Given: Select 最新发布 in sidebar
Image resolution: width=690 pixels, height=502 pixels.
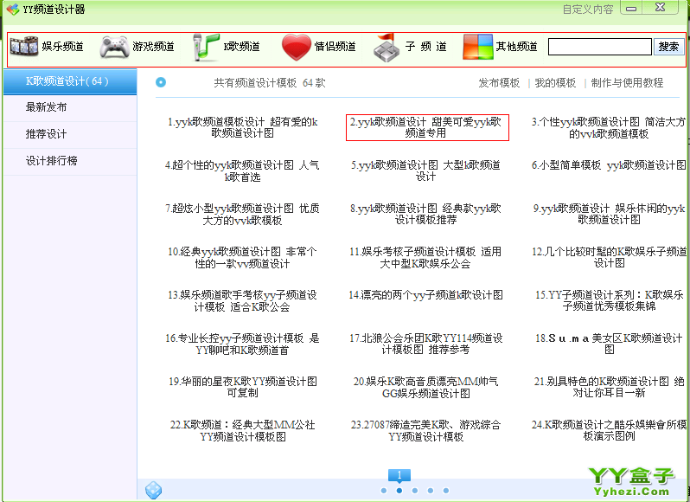Looking at the screenshot, I should point(46,107).
